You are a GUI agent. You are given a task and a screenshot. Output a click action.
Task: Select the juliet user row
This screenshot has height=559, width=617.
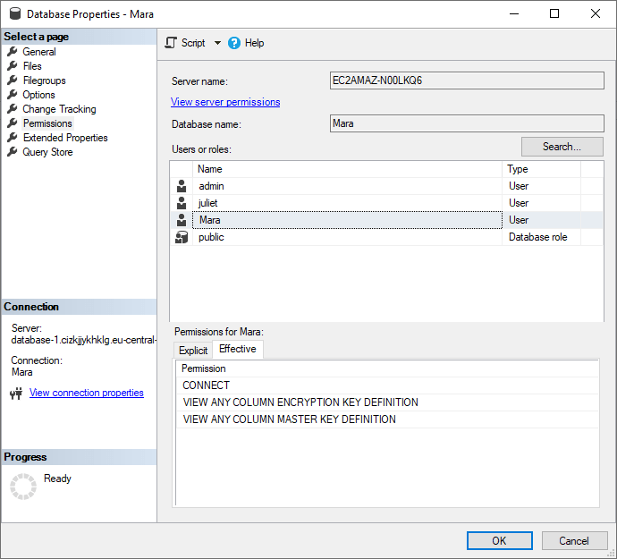tap(386, 203)
